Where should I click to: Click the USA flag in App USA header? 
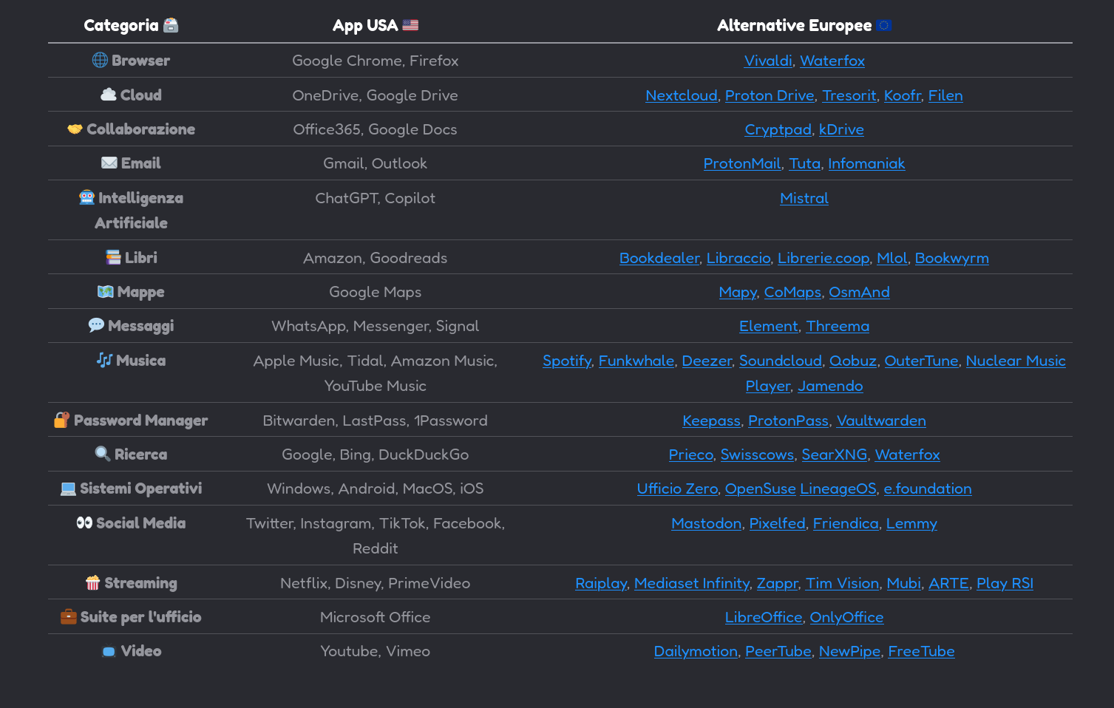pyautogui.click(x=410, y=25)
